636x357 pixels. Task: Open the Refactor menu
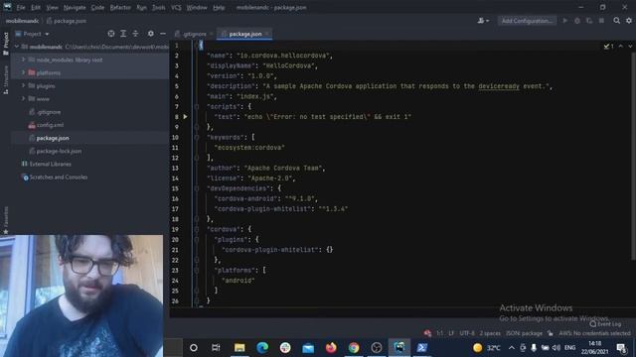click(120, 7)
